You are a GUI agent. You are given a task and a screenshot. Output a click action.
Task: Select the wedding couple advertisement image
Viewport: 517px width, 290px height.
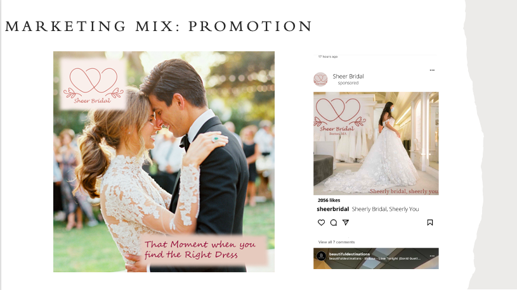(164, 161)
